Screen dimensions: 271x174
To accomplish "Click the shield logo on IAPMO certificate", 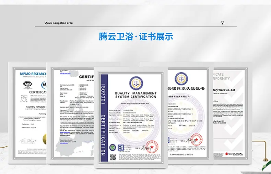I will pos(24,99).
